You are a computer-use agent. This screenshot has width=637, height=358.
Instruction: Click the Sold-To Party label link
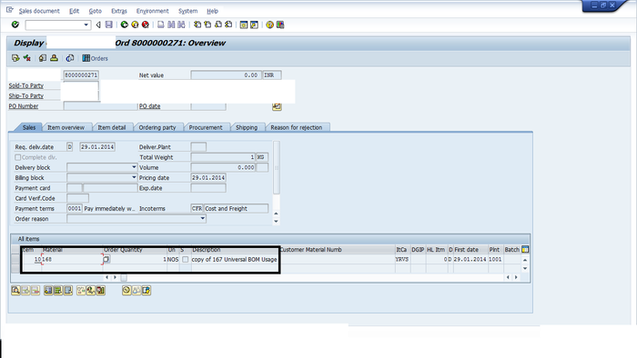point(26,85)
